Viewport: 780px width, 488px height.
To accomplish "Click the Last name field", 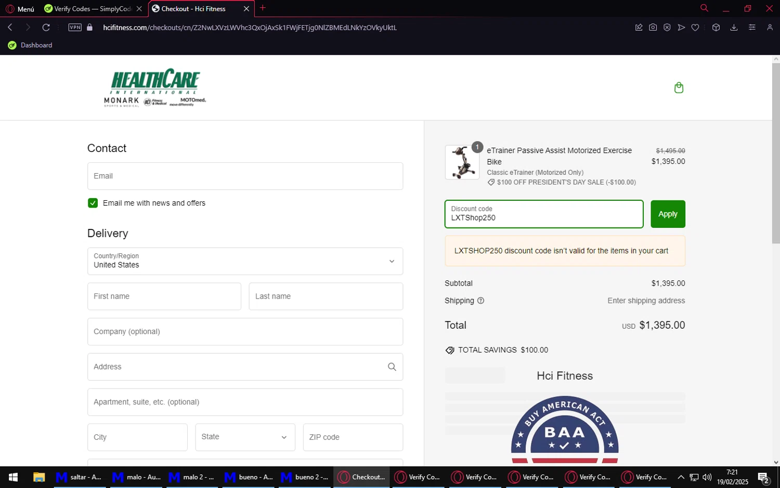I will click(x=326, y=297).
